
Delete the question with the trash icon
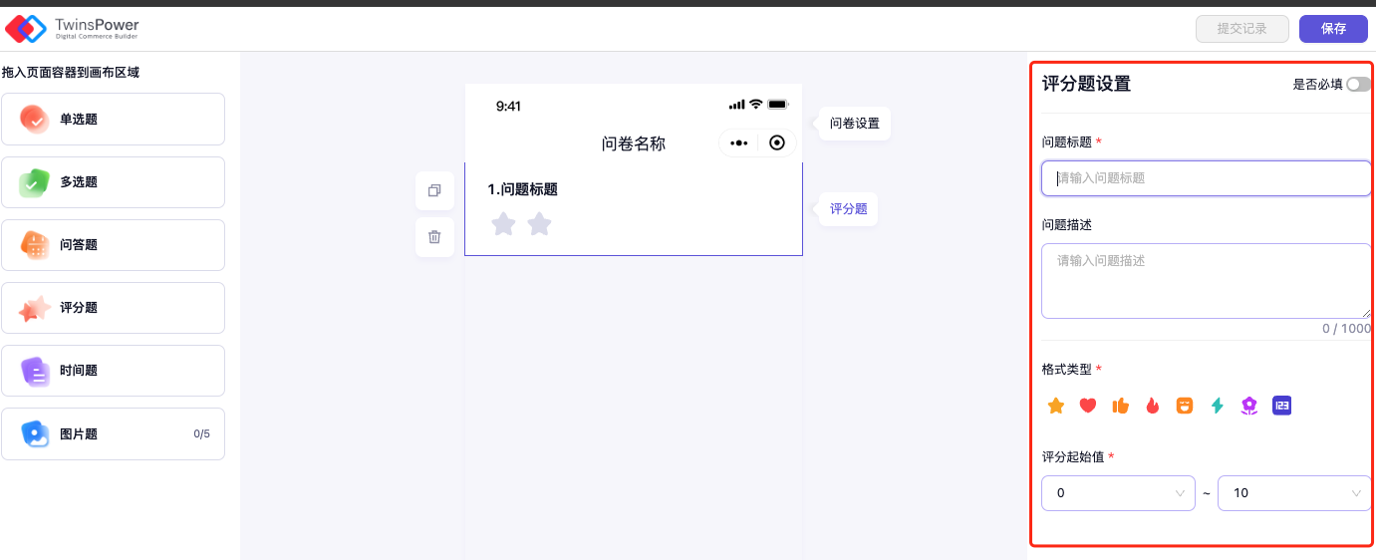tap(434, 237)
